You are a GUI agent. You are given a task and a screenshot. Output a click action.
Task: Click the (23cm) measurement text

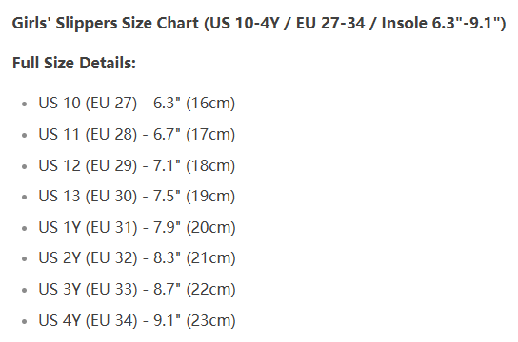210,320
